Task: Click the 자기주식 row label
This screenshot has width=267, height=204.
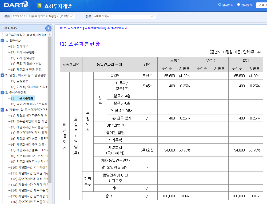Action: click(115, 140)
